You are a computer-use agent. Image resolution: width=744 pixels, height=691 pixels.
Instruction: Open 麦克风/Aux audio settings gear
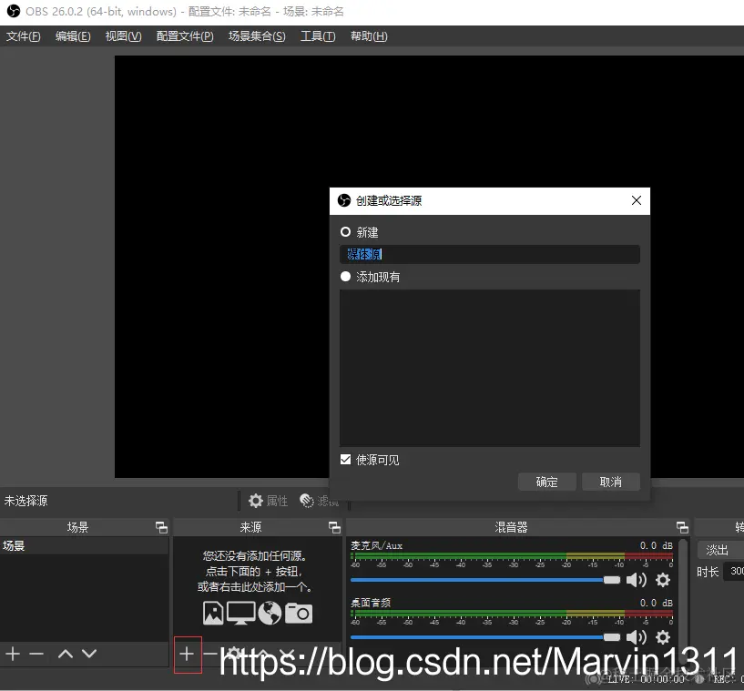(663, 580)
